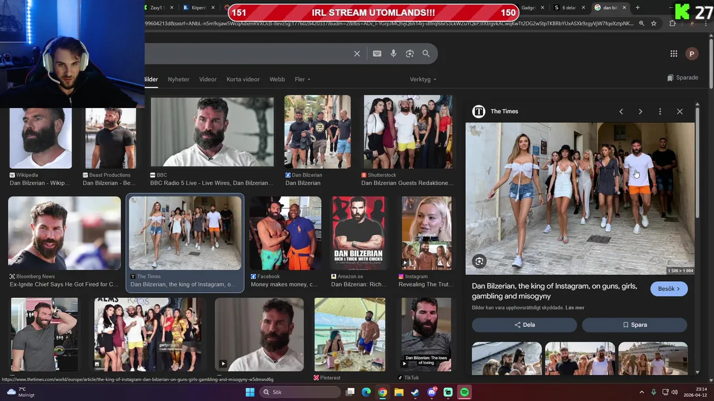The width and height of the screenshot is (714, 401).
Task: Go to next image in preview panel
Action: coord(640,111)
